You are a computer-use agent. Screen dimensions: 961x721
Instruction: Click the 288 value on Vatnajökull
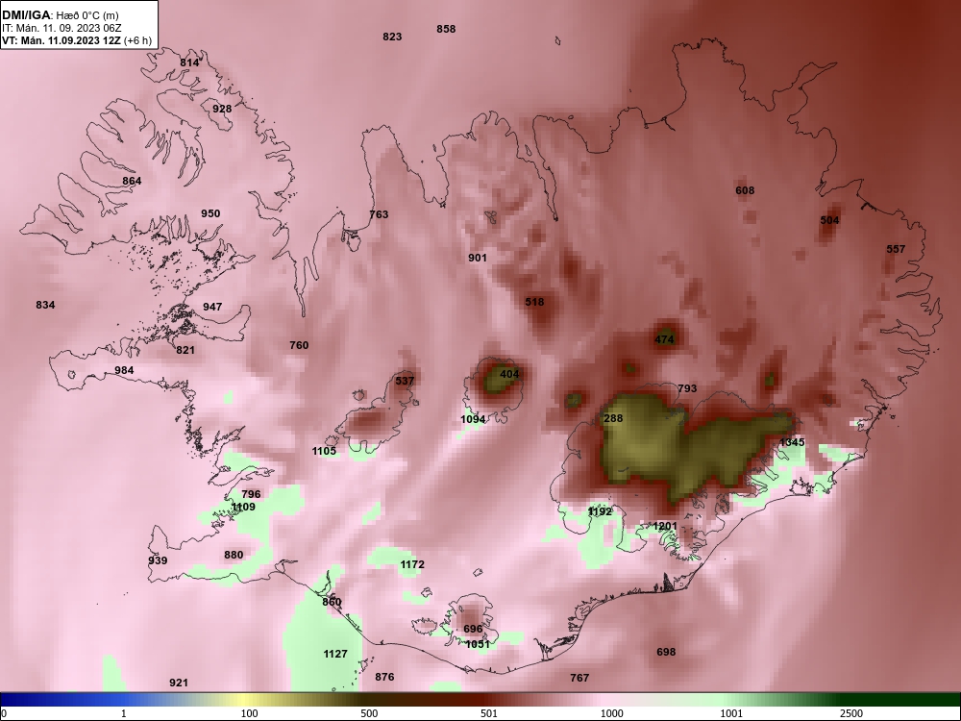[x=613, y=419]
